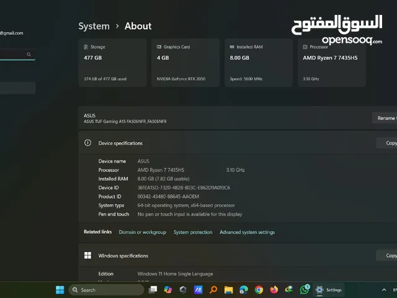Open the orange magnifier search app icon
Screen dimensions: 397x298
pos(213,290)
